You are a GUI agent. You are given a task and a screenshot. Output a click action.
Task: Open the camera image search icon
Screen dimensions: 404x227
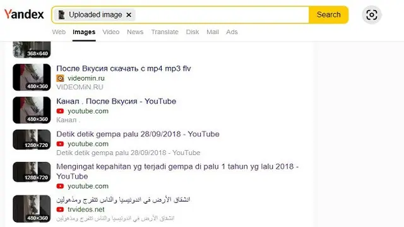[372, 15]
